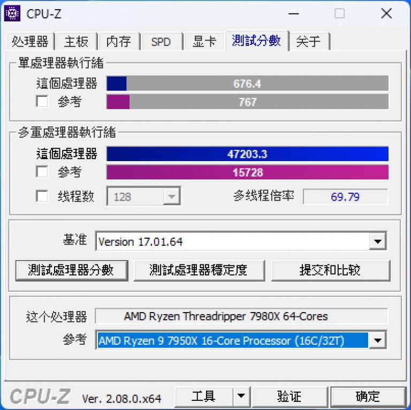Click the multi-thread 47203.3 score bar

[247, 154]
